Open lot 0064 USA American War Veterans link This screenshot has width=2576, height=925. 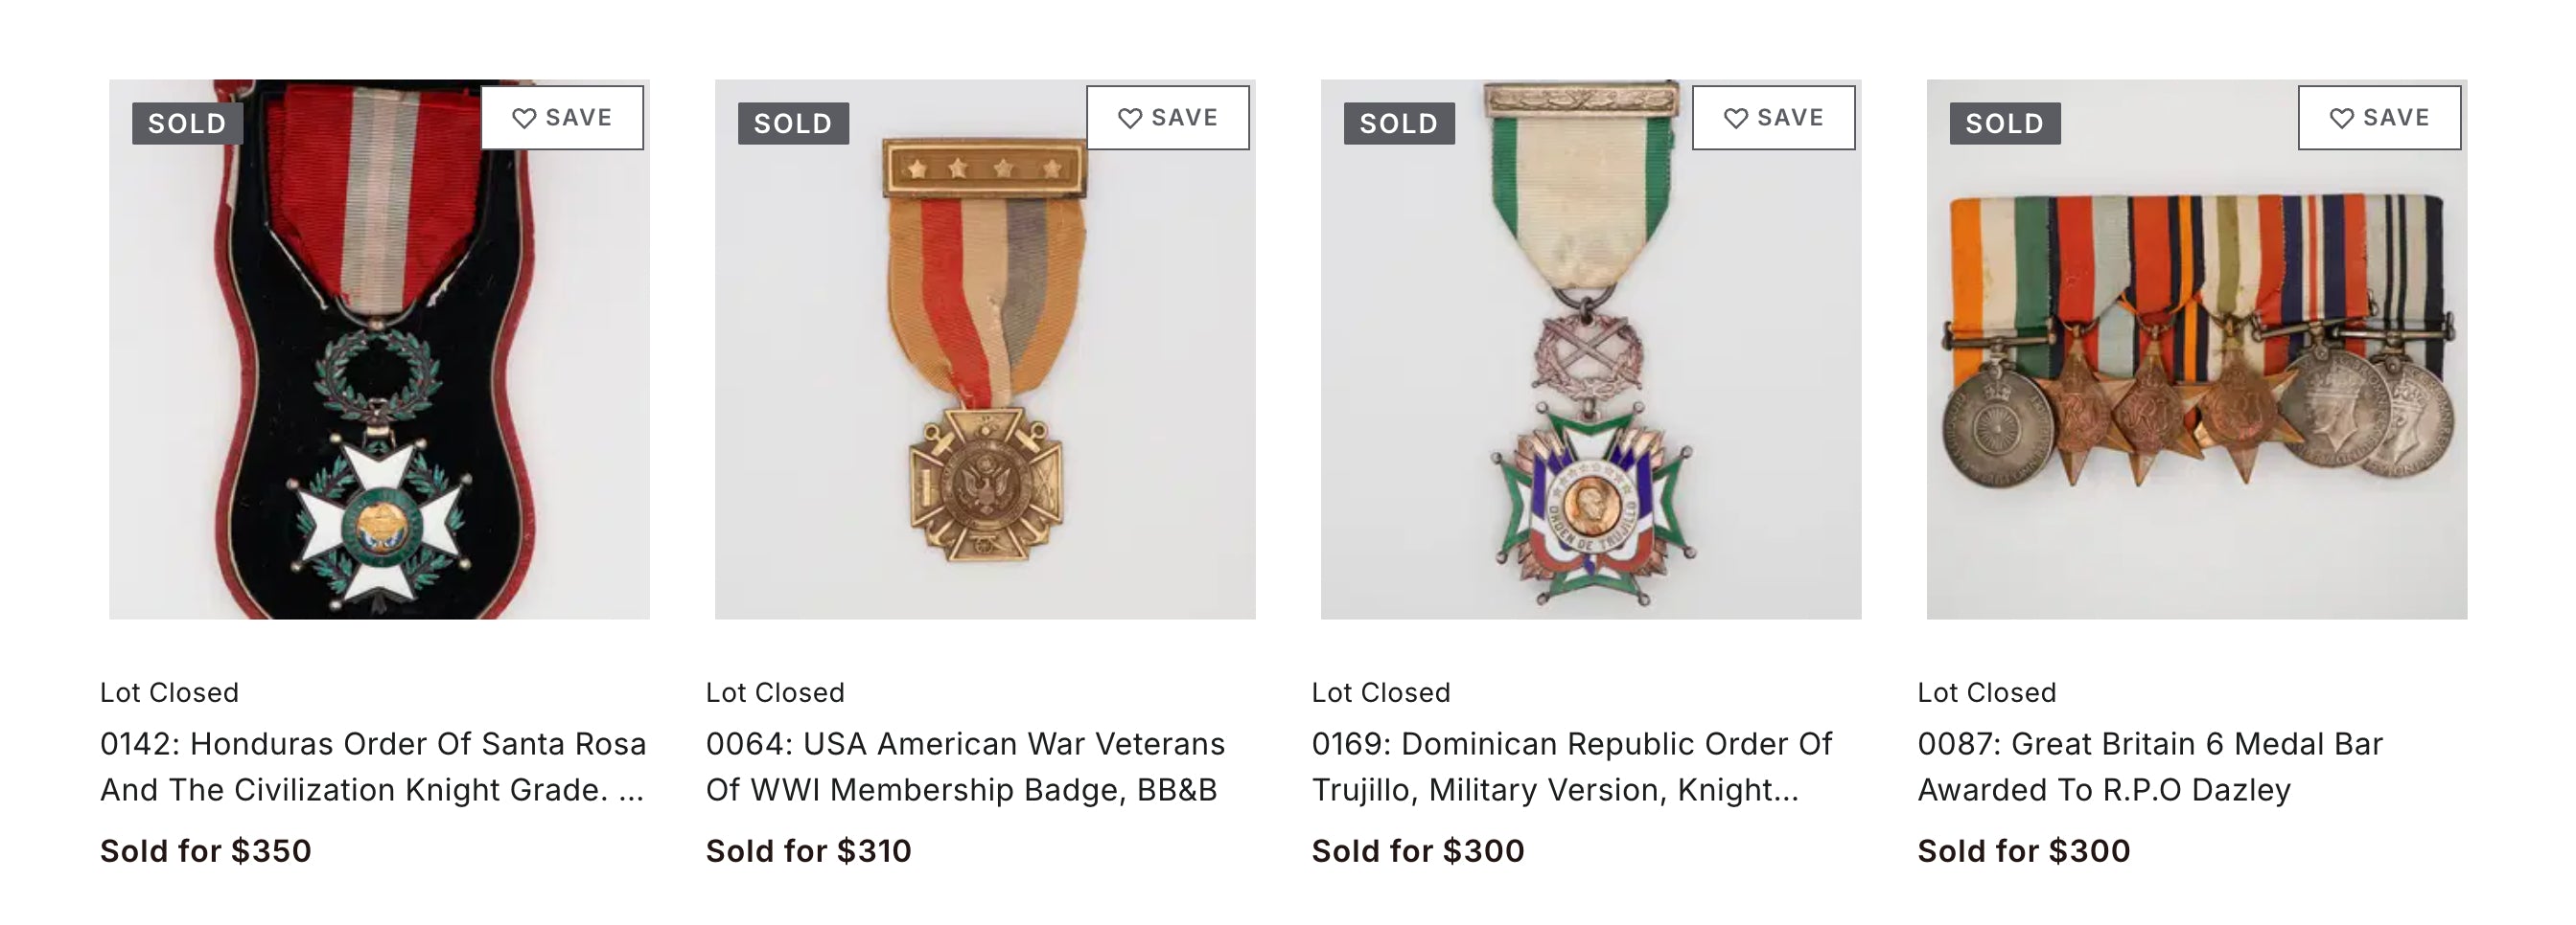pyautogui.click(x=965, y=766)
